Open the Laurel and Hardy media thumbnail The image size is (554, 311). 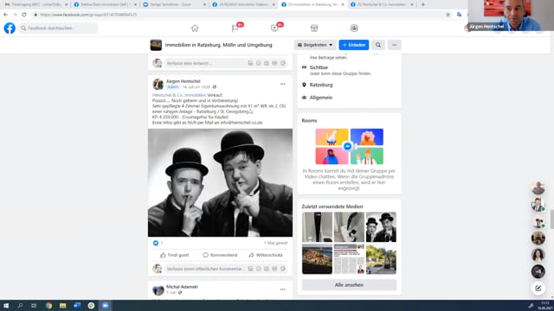tap(381, 227)
